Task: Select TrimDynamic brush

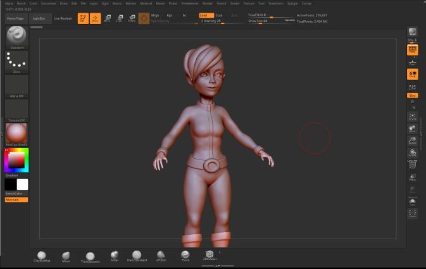Action: coord(90,258)
